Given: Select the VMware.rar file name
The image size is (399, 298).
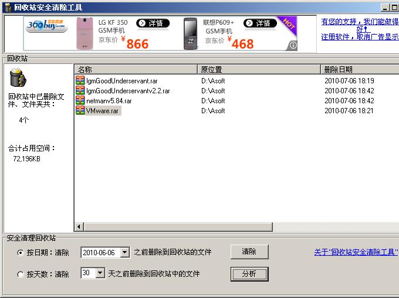Looking at the screenshot, I should (x=103, y=111).
